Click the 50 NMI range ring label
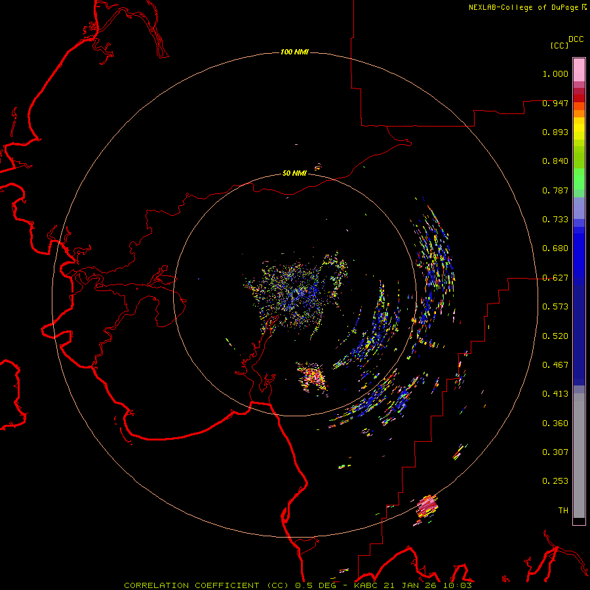The width and height of the screenshot is (590, 590). [294, 173]
